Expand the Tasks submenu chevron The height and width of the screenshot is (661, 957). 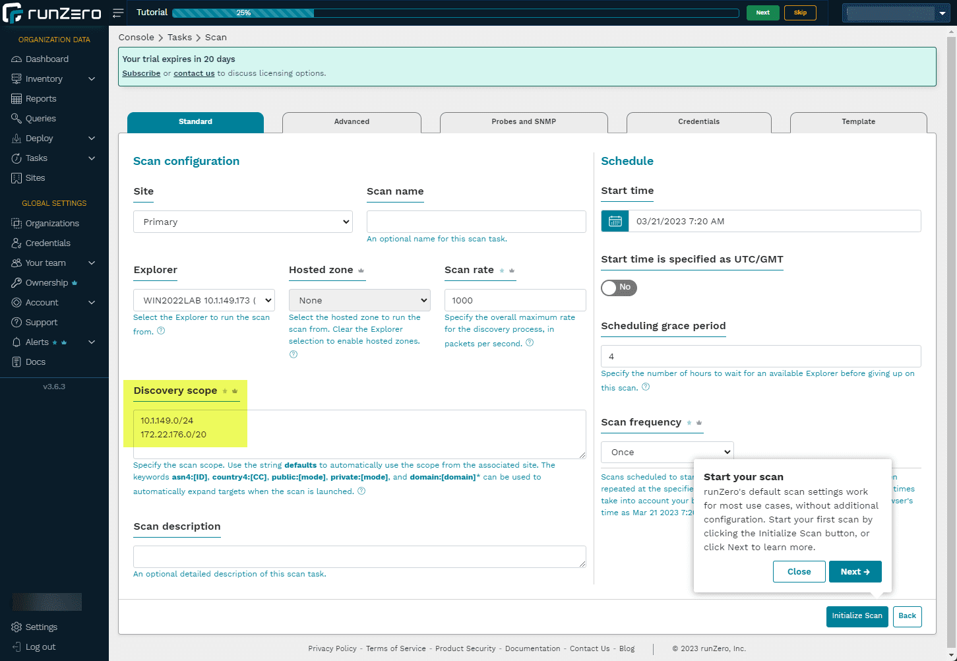[92, 158]
